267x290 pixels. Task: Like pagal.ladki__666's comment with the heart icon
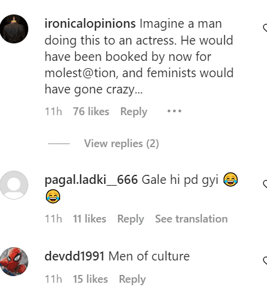point(265,184)
